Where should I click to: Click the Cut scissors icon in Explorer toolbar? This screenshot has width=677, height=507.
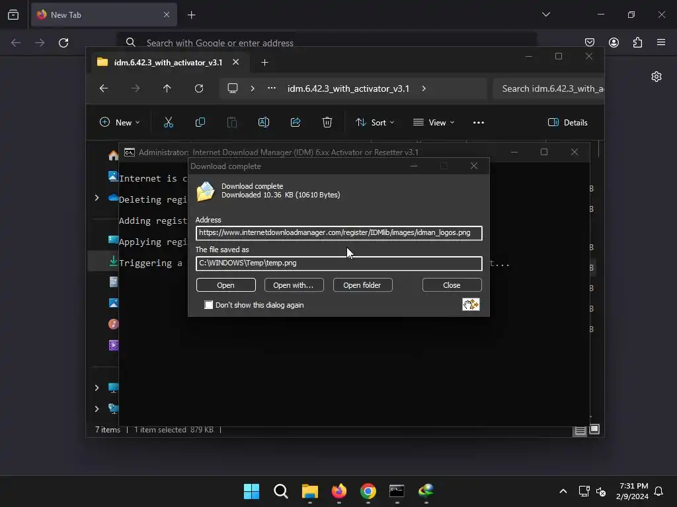pos(169,122)
